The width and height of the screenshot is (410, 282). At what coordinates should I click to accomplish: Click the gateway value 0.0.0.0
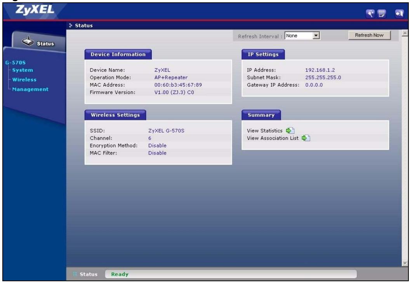[314, 85]
